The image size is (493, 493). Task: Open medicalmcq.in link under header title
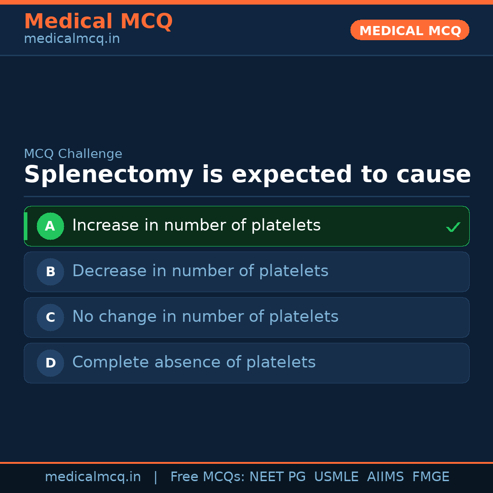pyautogui.click(x=72, y=39)
